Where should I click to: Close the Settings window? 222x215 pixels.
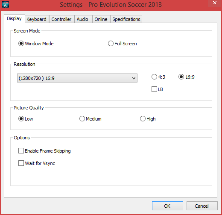point(215,3)
